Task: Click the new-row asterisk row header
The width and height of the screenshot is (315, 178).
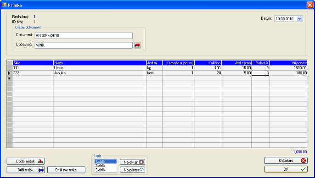Action: [10, 78]
